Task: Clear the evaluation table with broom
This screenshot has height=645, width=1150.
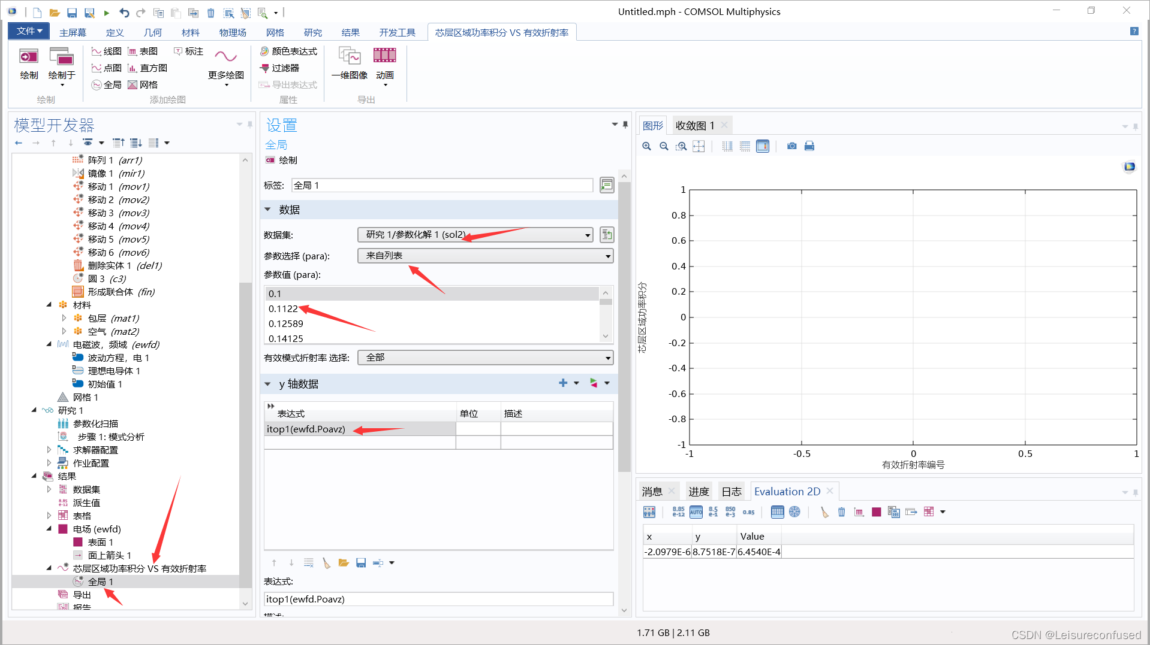Action: coord(824,512)
